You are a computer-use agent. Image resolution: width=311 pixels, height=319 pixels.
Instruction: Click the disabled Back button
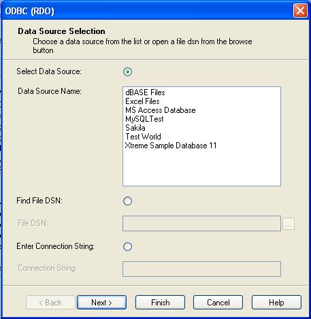(50, 303)
